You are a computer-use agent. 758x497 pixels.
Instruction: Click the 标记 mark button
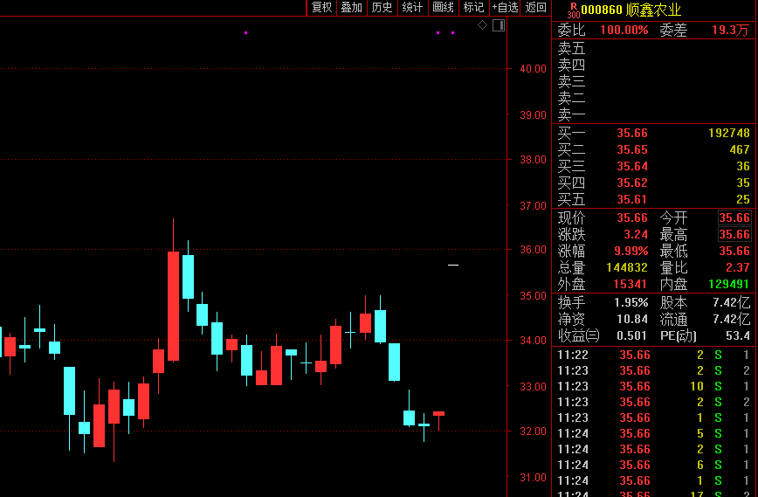tap(473, 8)
